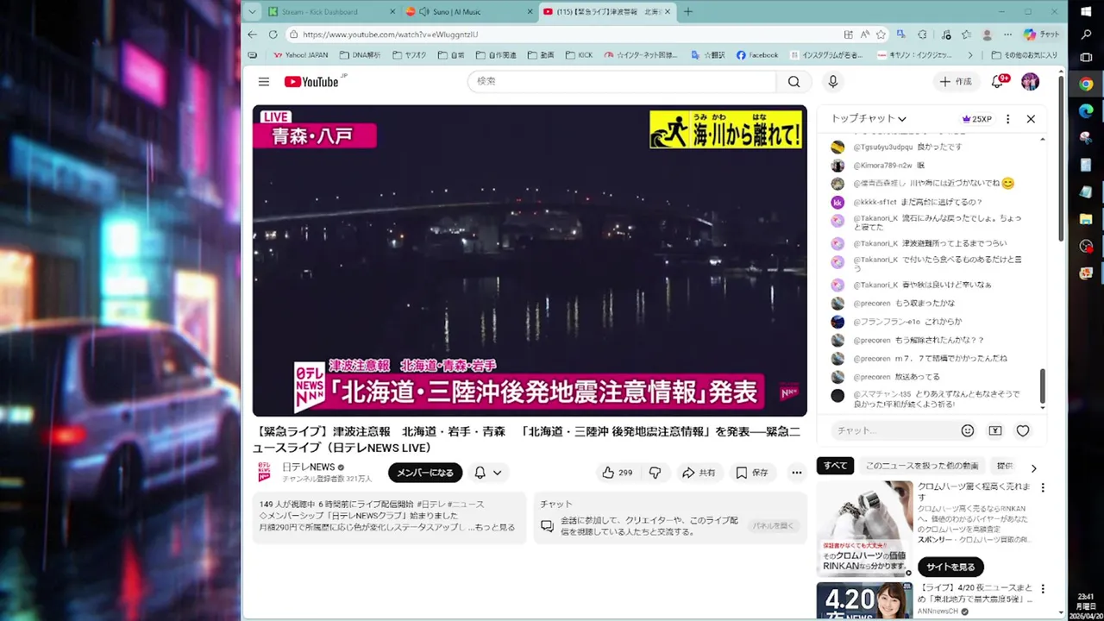Open the 日テレNEWS channel name
The image size is (1104, 621).
(309, 467)
